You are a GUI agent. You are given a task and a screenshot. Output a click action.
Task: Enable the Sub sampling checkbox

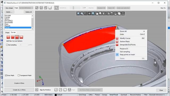click(7, 45)
